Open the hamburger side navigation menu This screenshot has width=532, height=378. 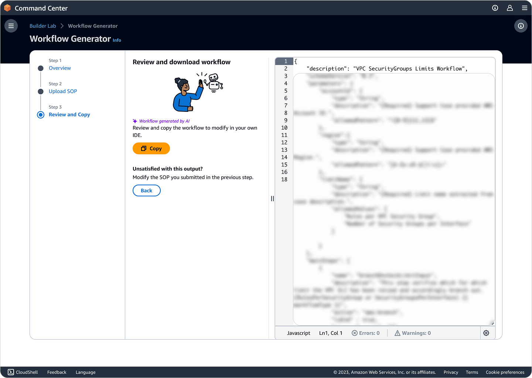11,26
